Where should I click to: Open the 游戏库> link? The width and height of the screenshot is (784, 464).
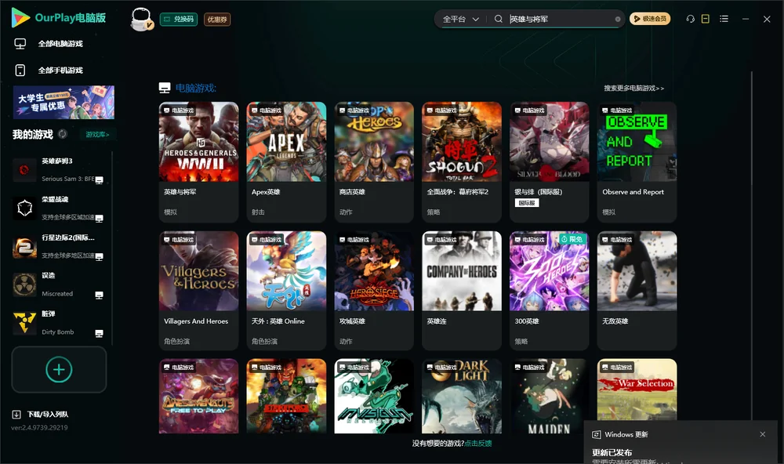pos(97,134)
